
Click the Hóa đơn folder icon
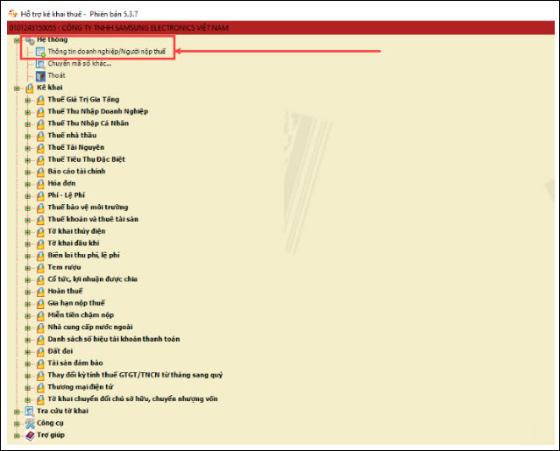coord(39,183)
